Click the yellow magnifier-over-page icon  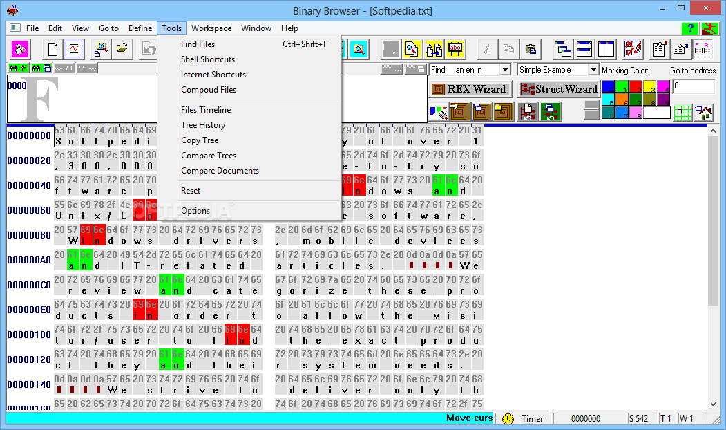412,48
